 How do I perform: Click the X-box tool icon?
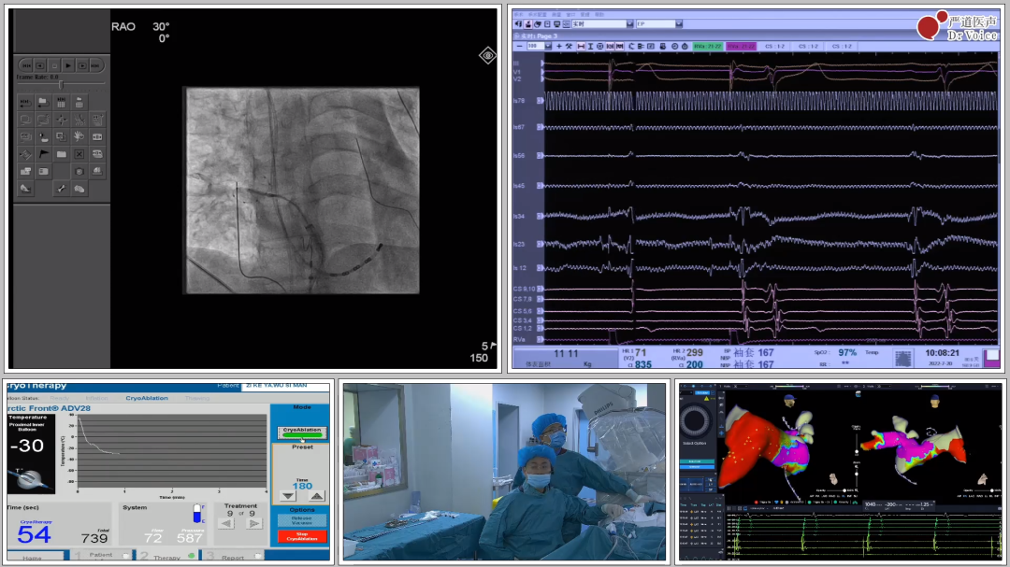pyautogui.click(x=79, y=154)
